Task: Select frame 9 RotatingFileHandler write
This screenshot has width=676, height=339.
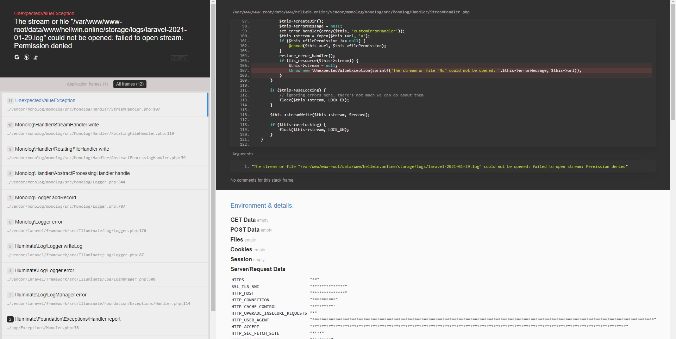Action: 105,153
